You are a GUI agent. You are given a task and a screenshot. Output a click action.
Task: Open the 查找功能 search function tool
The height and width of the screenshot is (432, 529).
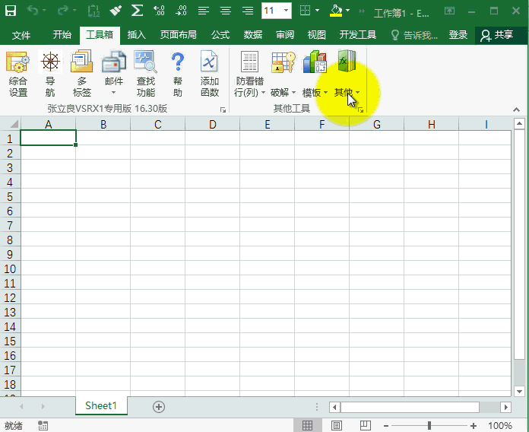click(145, 75)
